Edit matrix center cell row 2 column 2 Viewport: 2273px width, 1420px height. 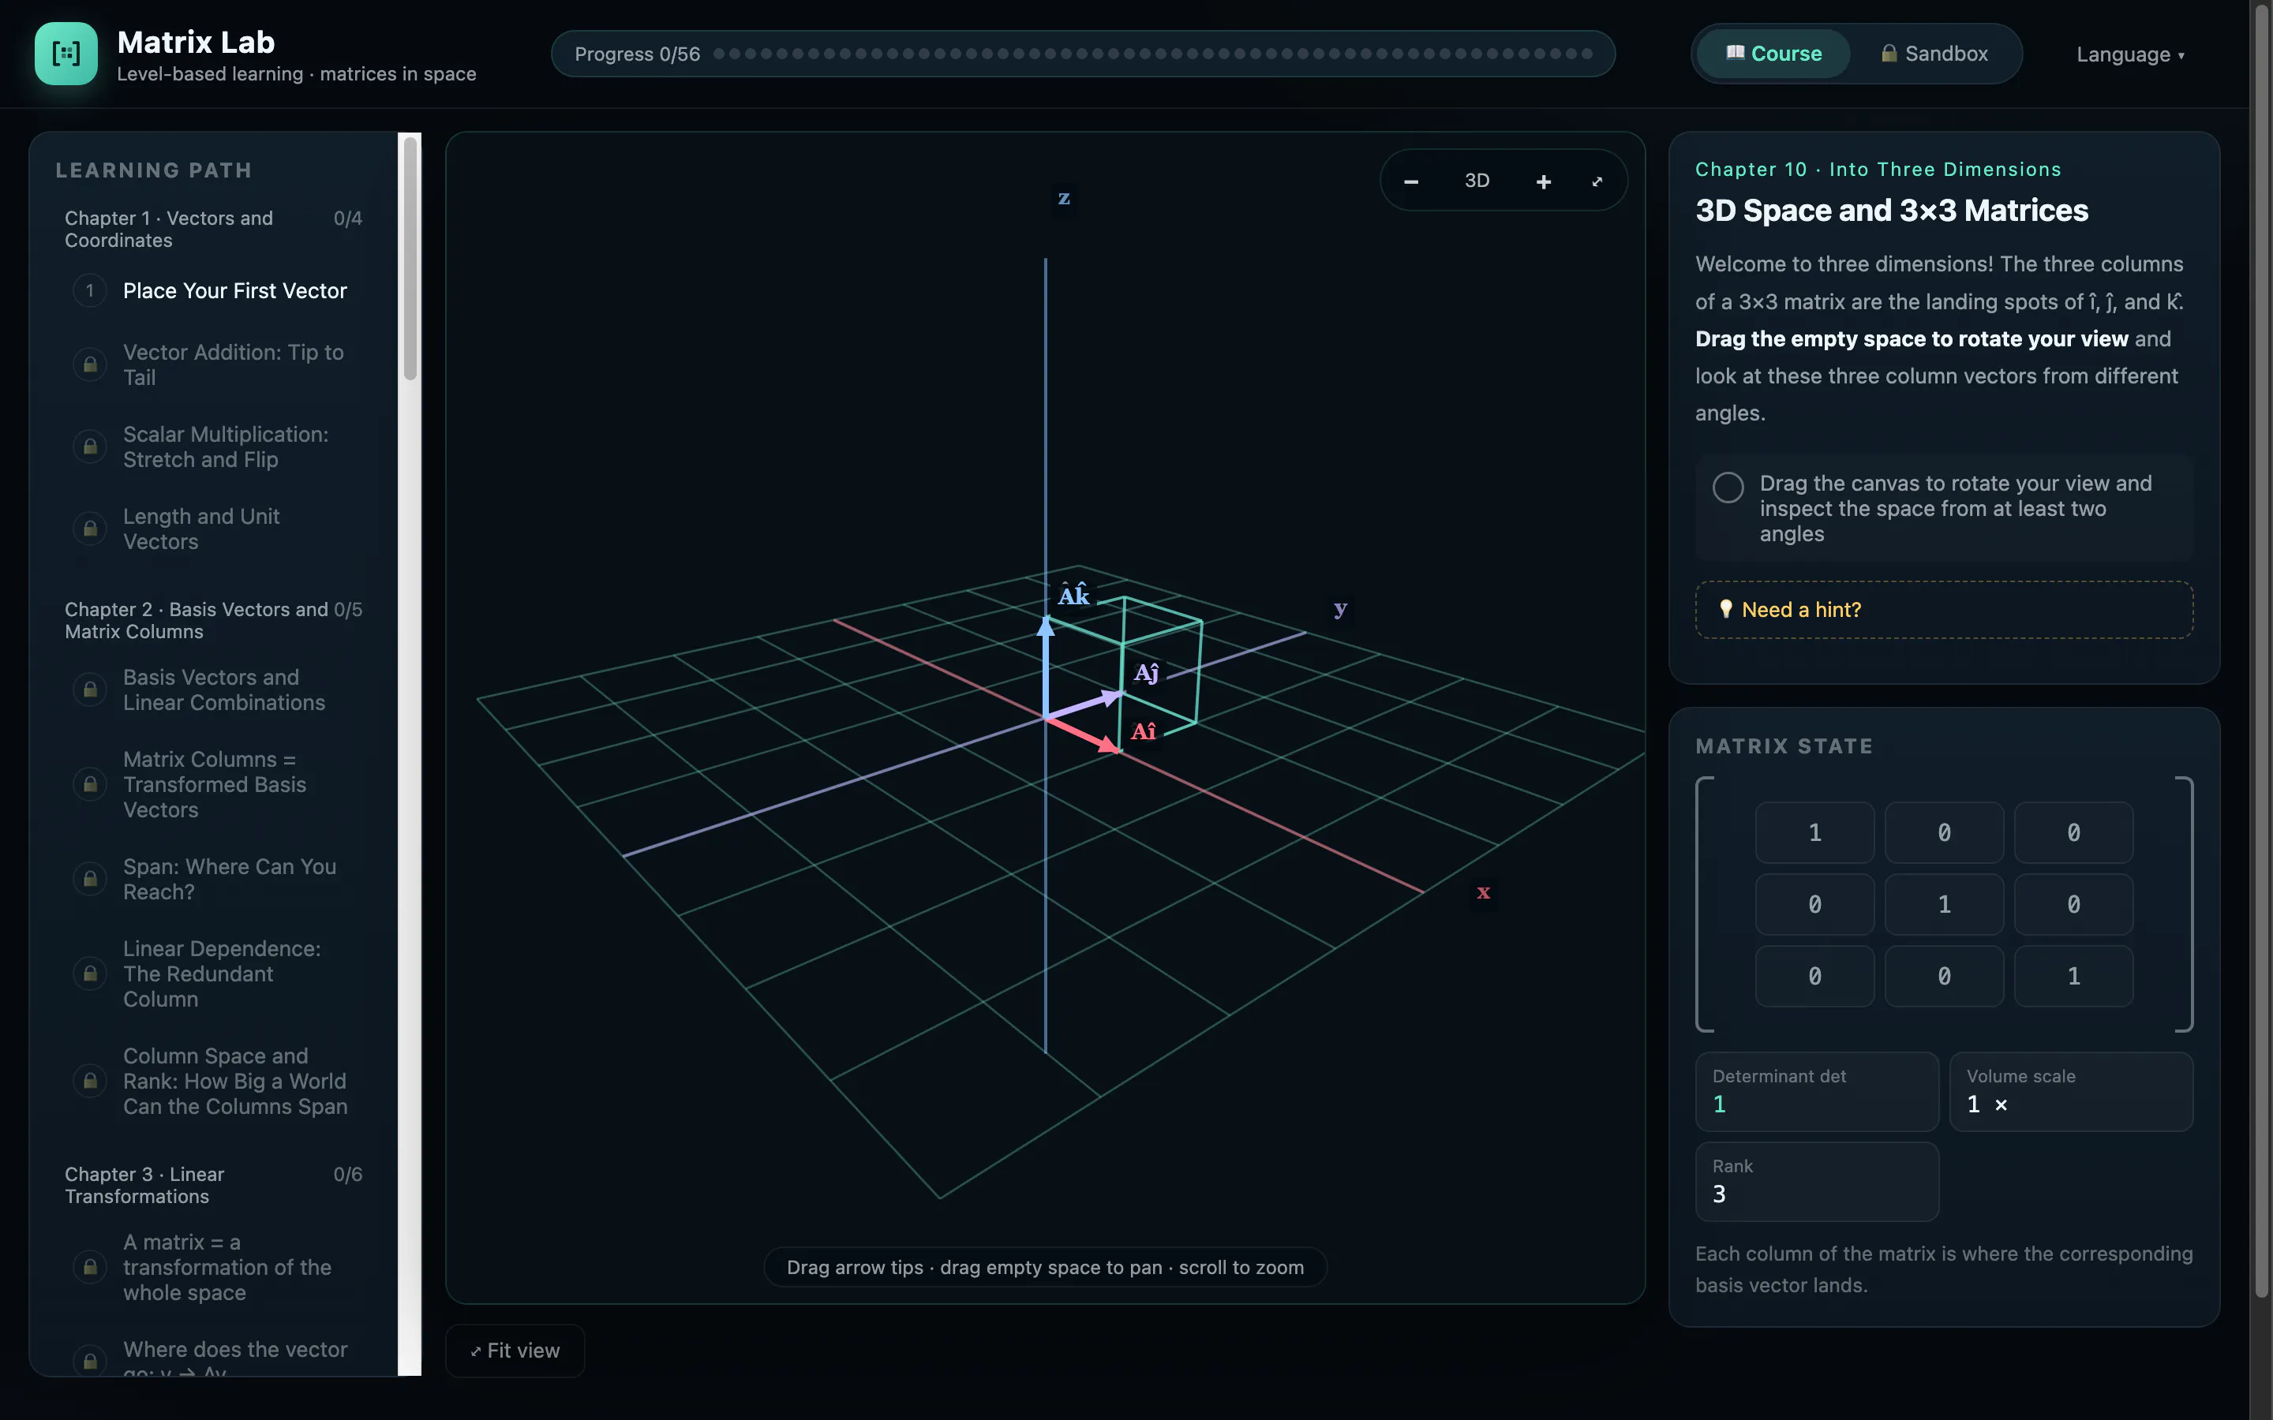click(x=1944, y=904)
